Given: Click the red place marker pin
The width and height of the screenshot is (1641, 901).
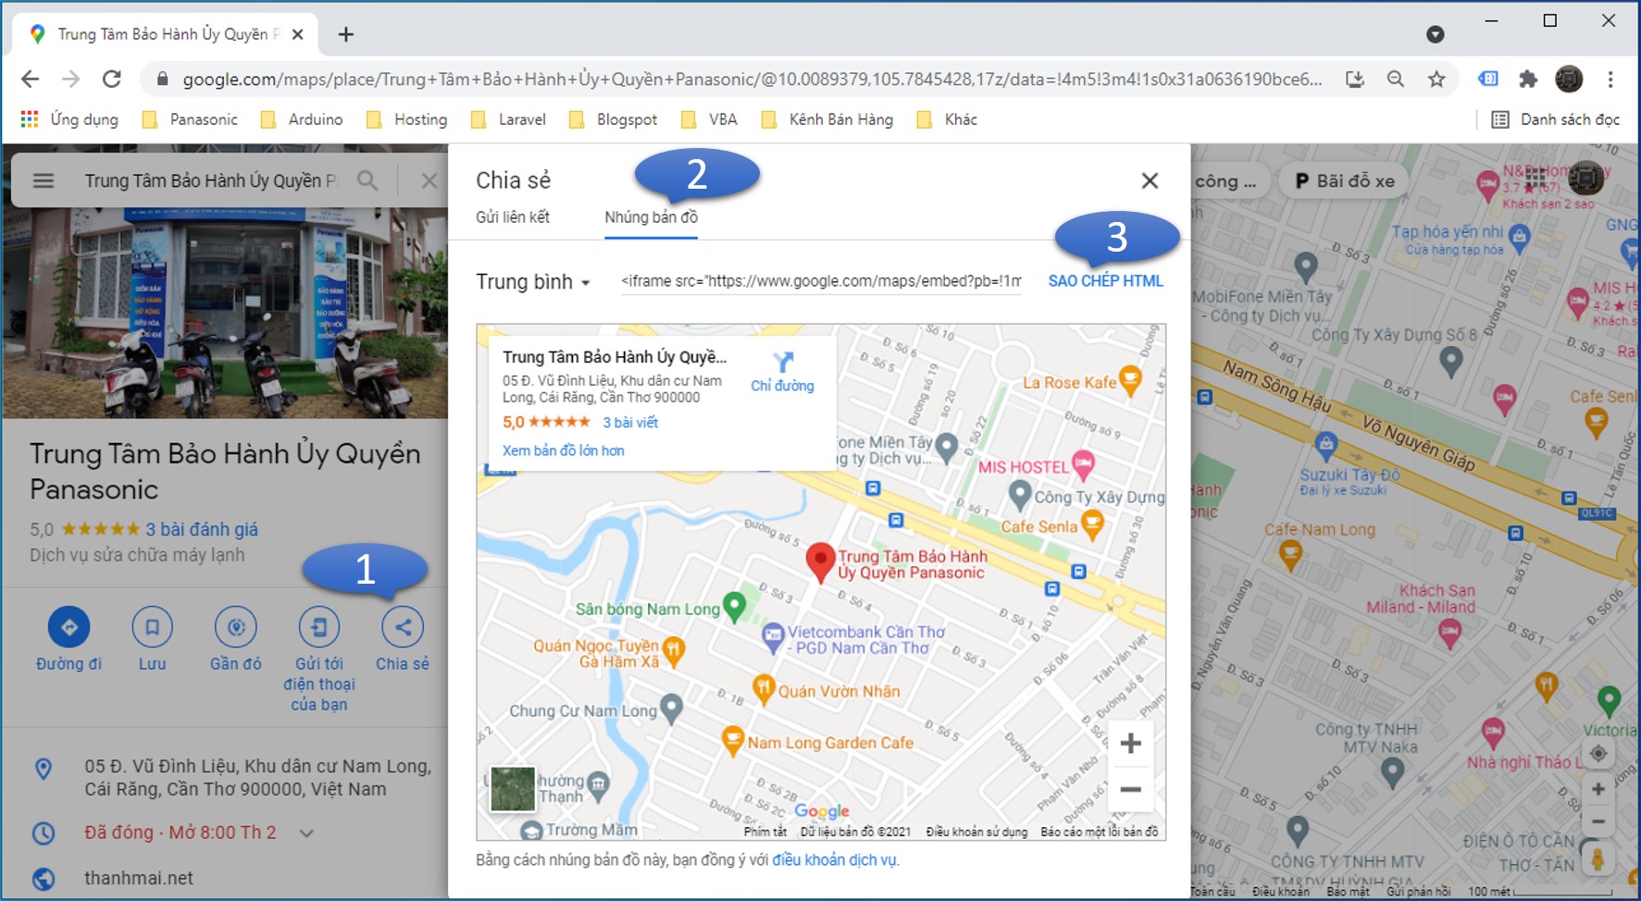Looking at the screenshot, I should coord(820,562).
